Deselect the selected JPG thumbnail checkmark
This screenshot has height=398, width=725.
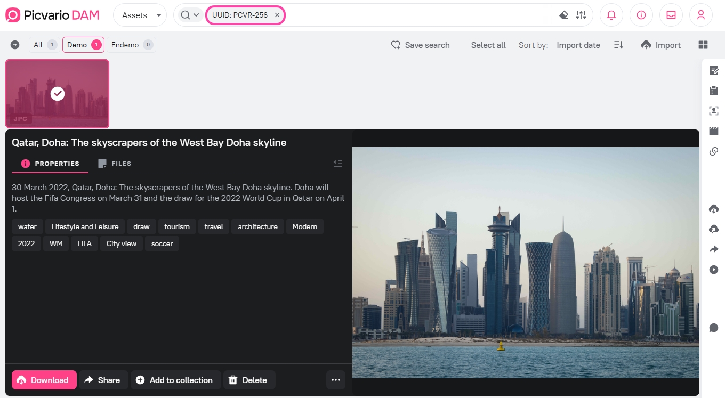[58, 94]
